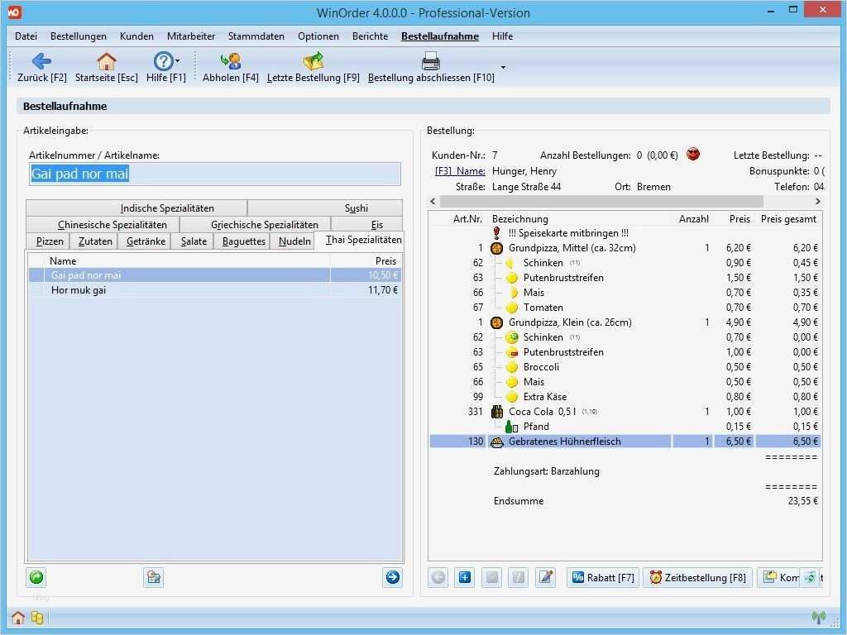Image resolution: width=847 pixels, height=635 pixels.
Task: Switch to the Salate tab
Action: 192,241
